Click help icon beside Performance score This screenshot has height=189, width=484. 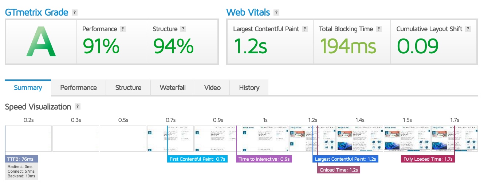coord(123,29)
